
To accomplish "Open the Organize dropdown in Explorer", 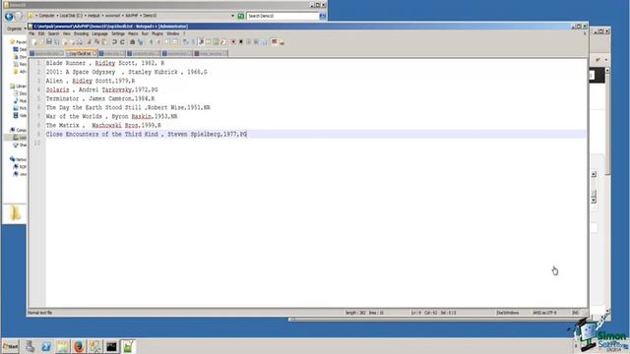I will 16,29.
